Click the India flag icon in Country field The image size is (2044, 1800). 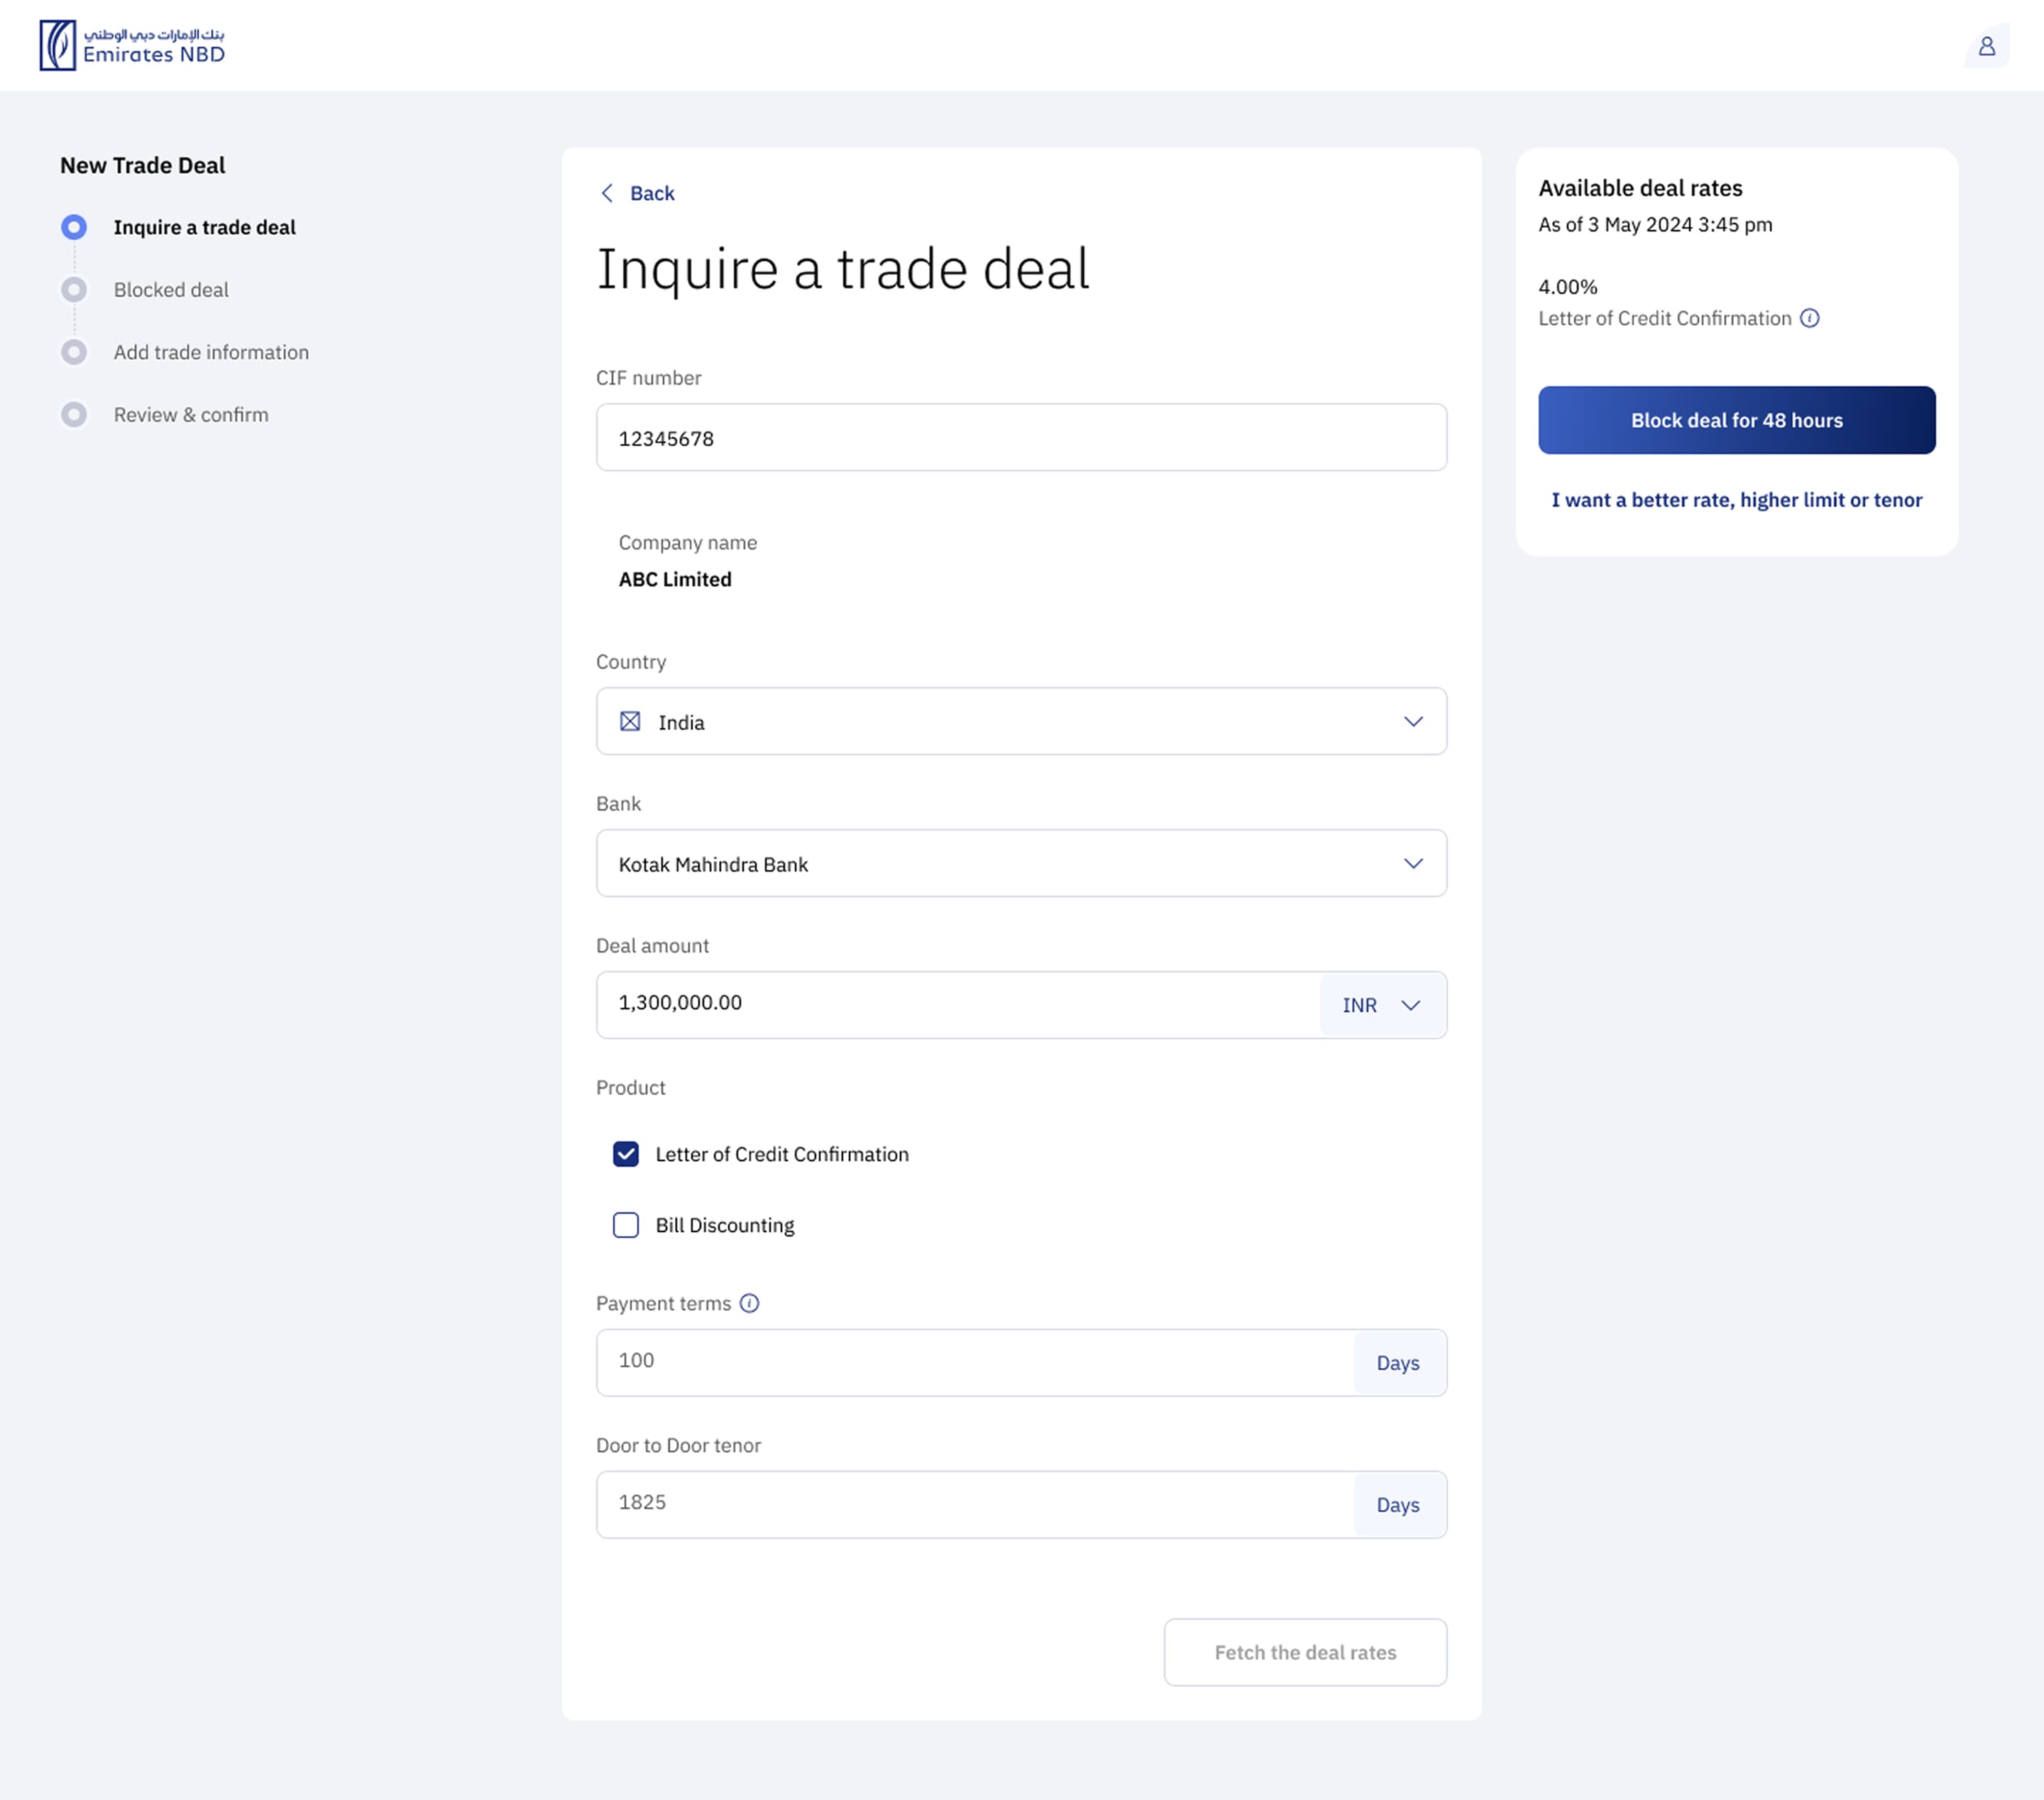(630, 721)
